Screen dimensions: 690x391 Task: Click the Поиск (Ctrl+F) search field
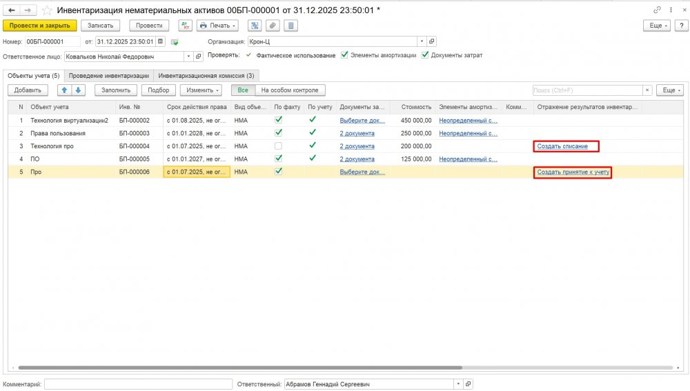coord(586,90)
